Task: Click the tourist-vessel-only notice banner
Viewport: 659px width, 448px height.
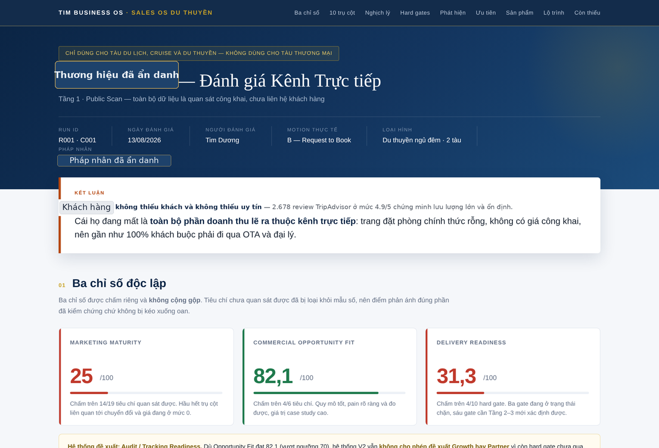Action: pos(199,53)
